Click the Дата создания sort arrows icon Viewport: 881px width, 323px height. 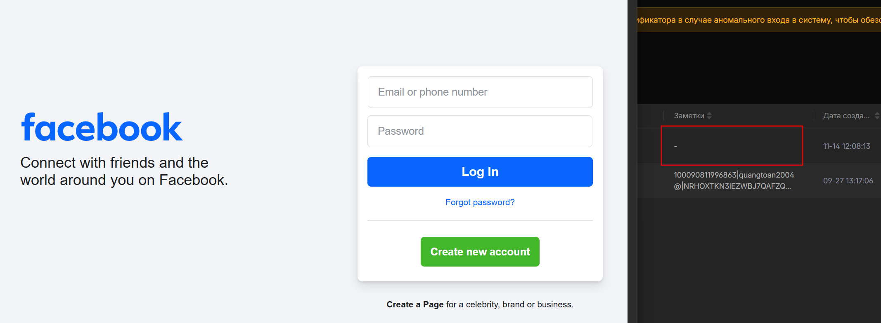point(877,116)
